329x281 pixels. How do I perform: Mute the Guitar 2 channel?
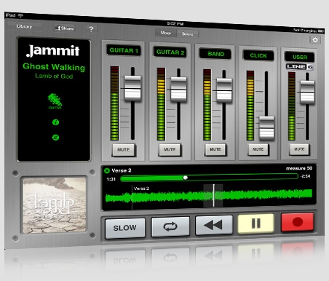click(170, 149)
